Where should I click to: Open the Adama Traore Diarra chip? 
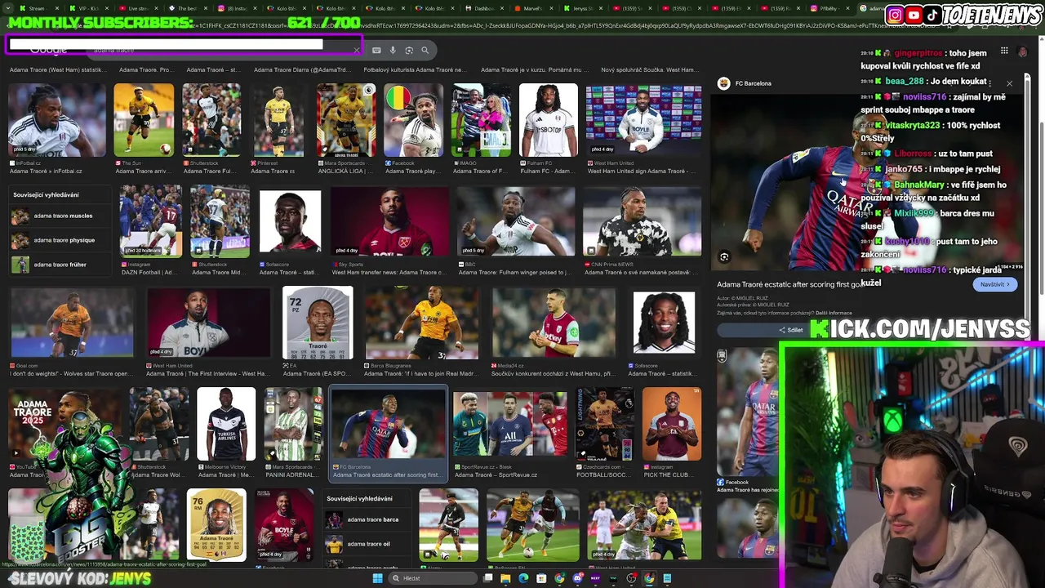(301, 70)
